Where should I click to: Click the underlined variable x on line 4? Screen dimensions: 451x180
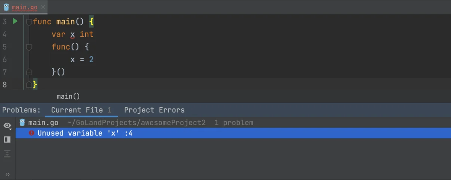click(x=73, y=34)
